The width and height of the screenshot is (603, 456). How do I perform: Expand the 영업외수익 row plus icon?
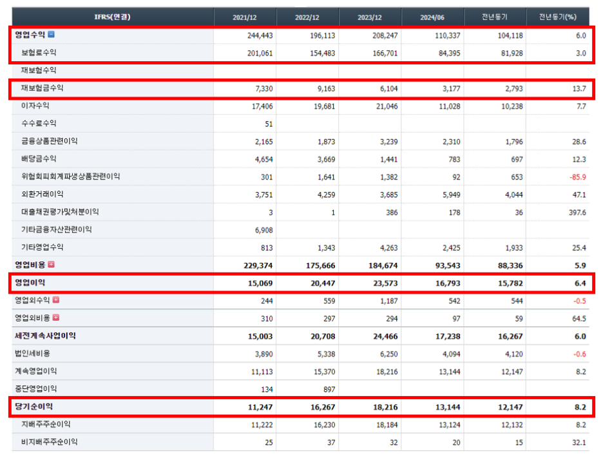point(56,300)
